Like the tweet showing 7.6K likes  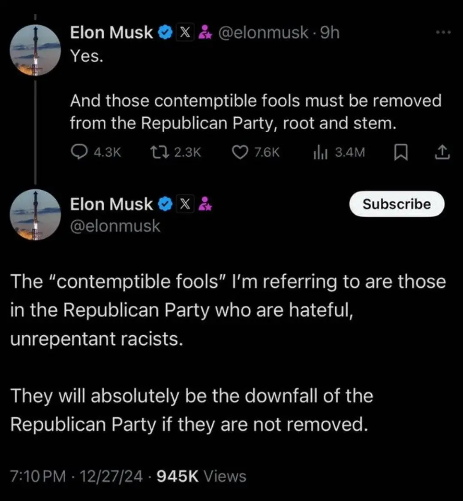point(240,152)
